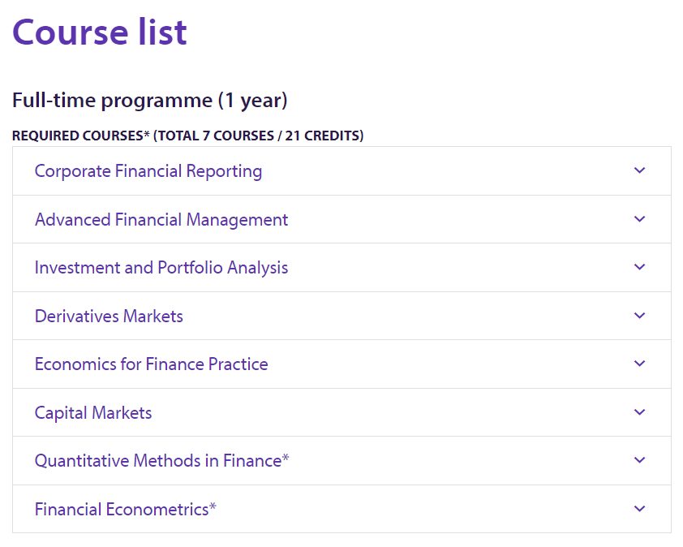The width and height of the screenshot is (683, 547).
Task: Click chevron next to Economics for Finance Practice
Action: (639, 364)
